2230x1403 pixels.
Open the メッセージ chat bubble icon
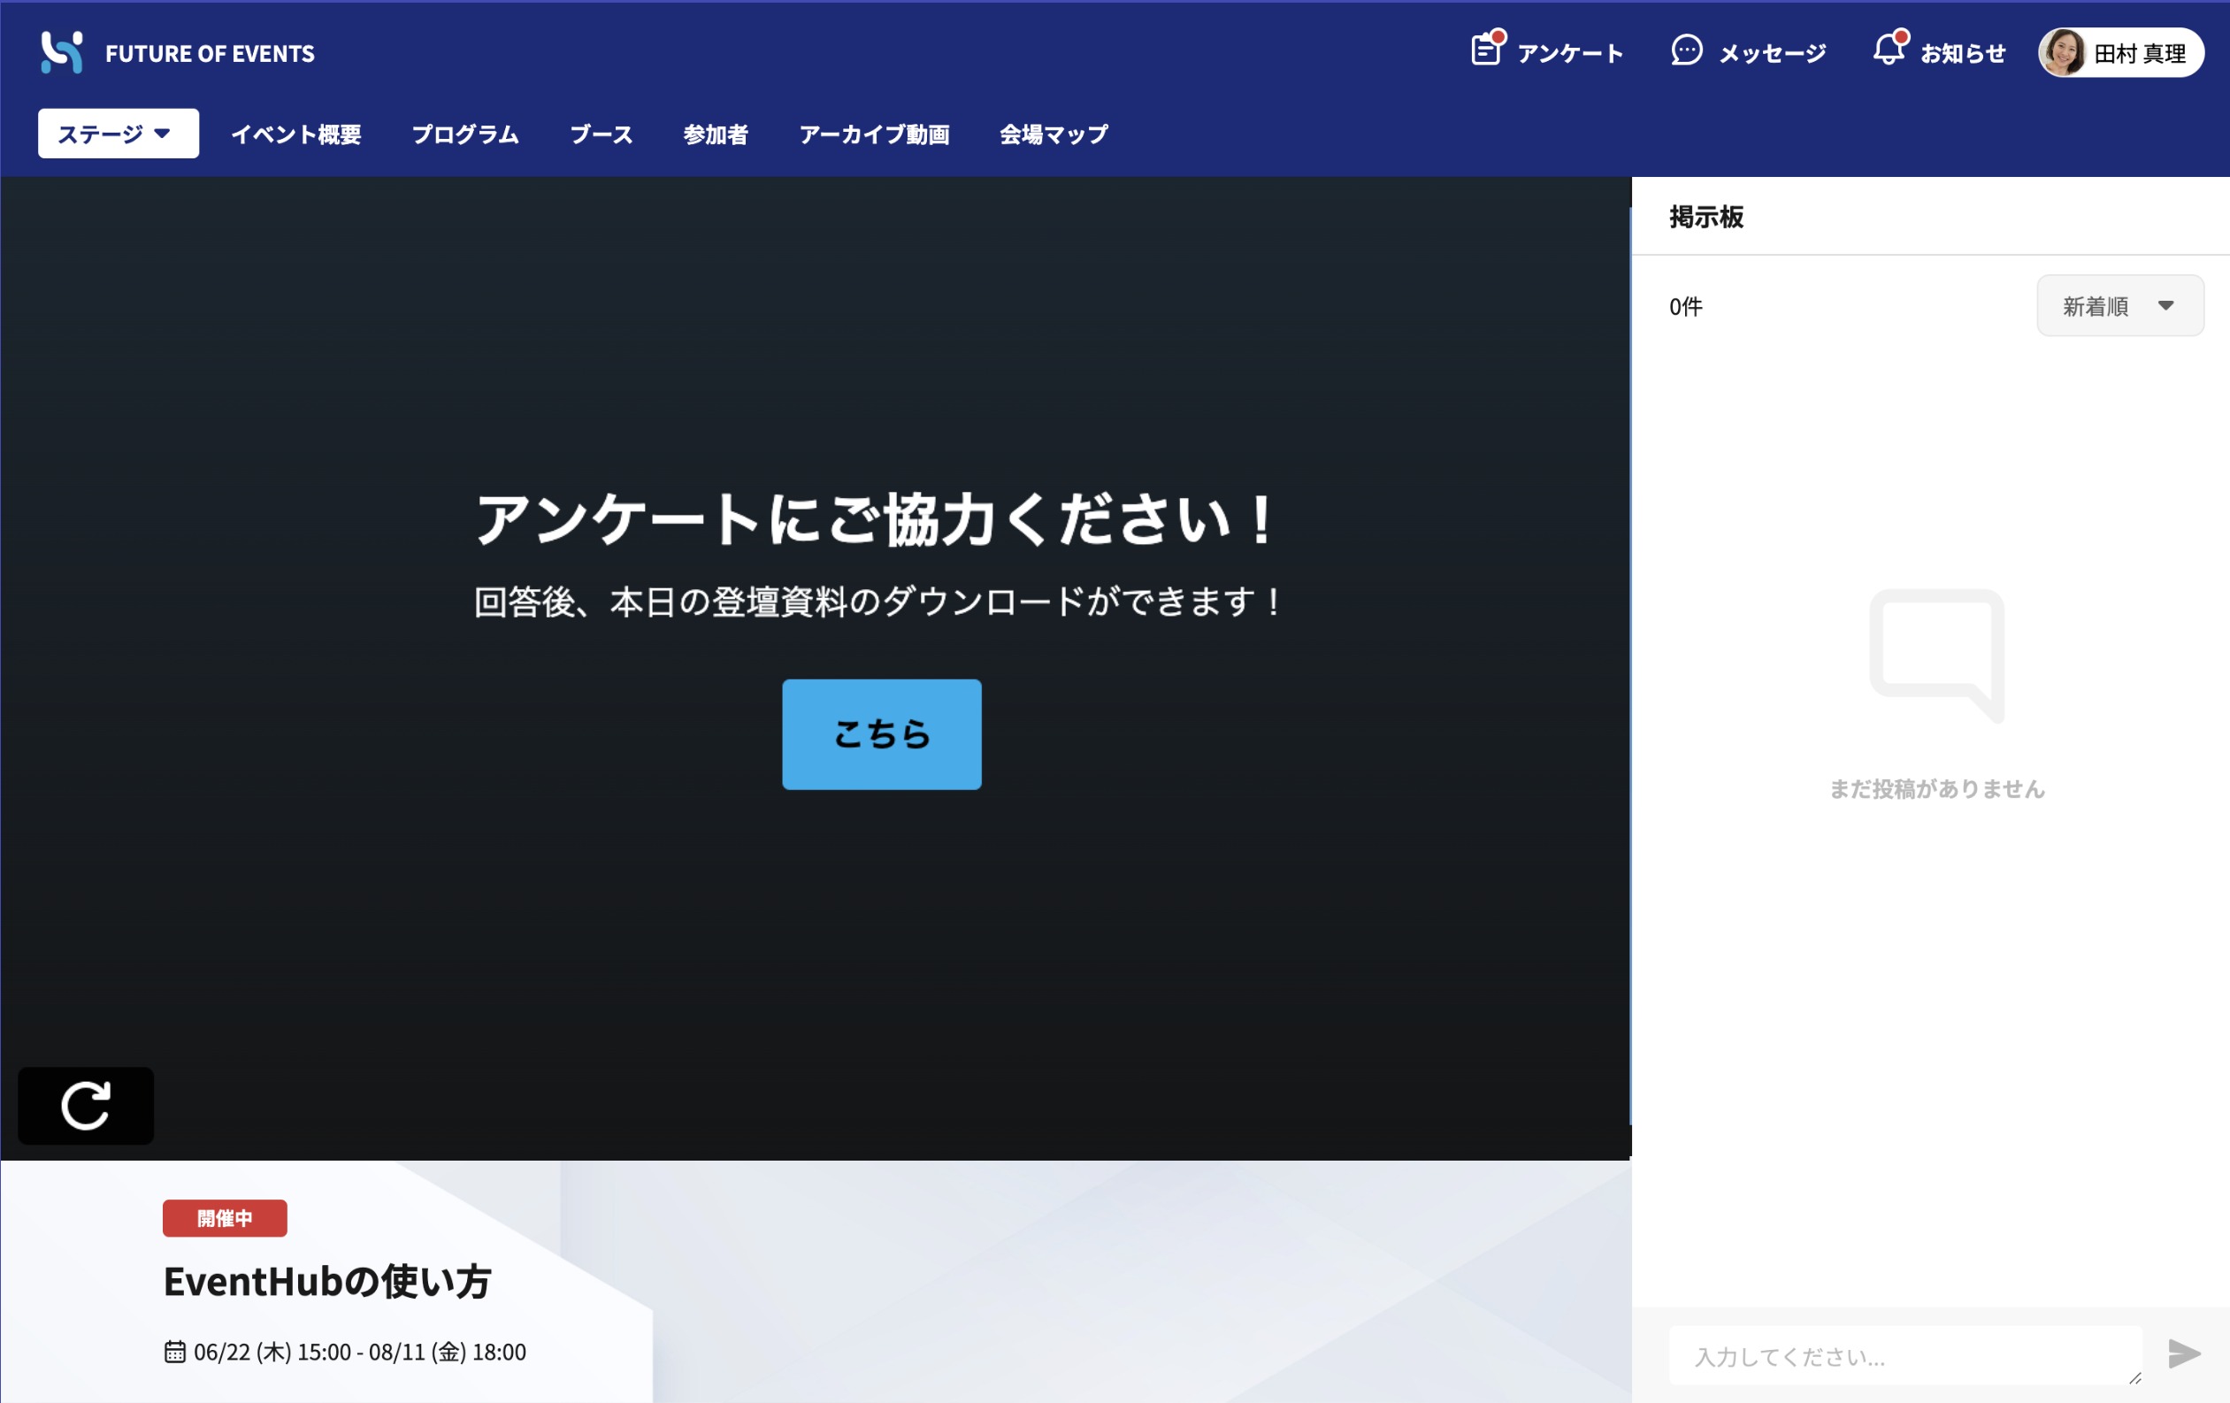coord(1686,51)
